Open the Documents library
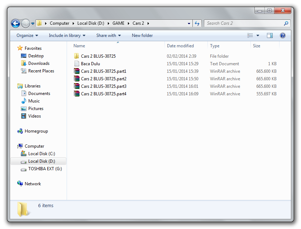 pyautogui.click(x=39, y=93)
